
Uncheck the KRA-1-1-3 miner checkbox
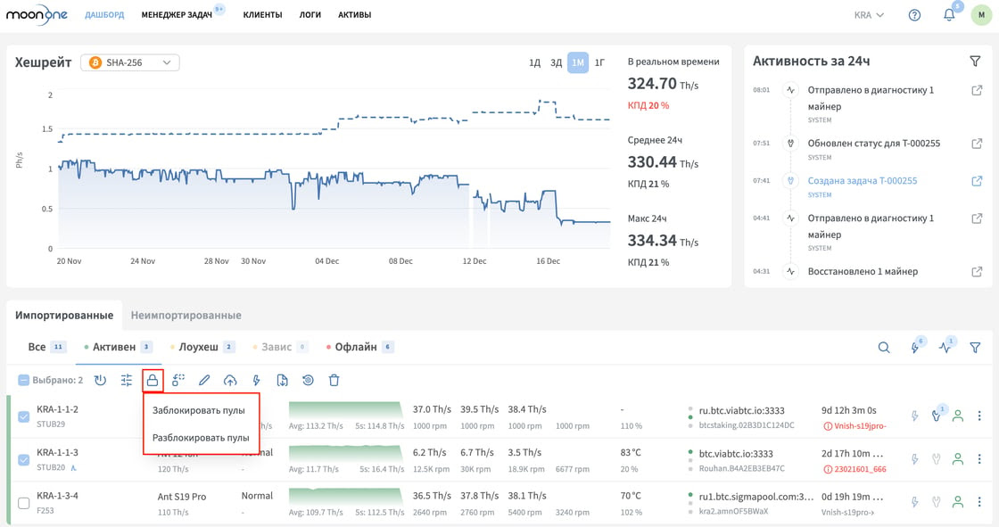(x=23, y=459)
